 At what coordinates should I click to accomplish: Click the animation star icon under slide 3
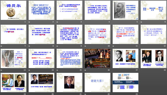pos(57,22)
